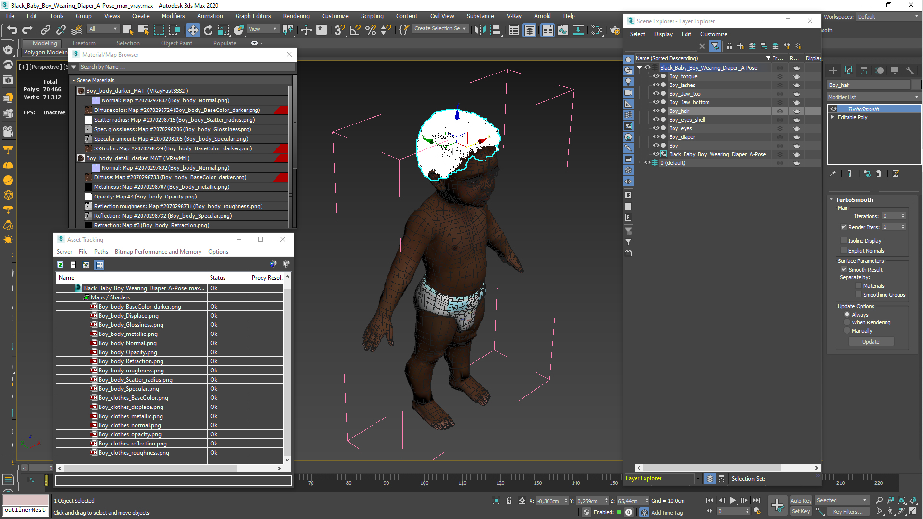The height and width of the screenshot is (519, 923).
Task: Open the Workspaces Default dropdown
Action: point(888,17)
